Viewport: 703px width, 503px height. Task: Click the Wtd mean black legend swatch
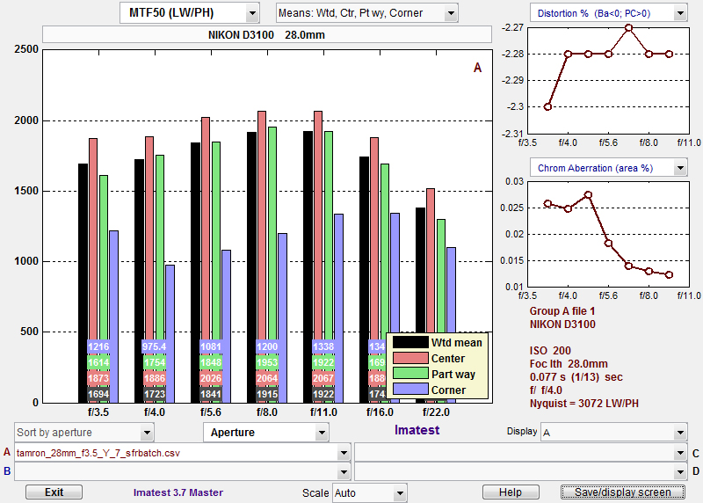(x=410, y=342)
